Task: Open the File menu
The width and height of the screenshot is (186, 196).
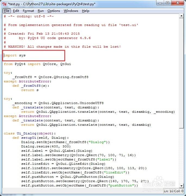Action: point(7,11)
